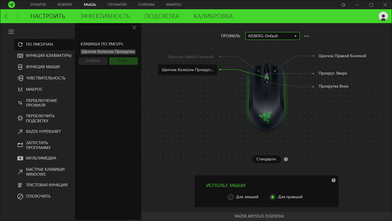This screenshot has height=221, width=392.
Task: Click the sensitivity icon
Action: pyautogui.click(x=20, y=78)
